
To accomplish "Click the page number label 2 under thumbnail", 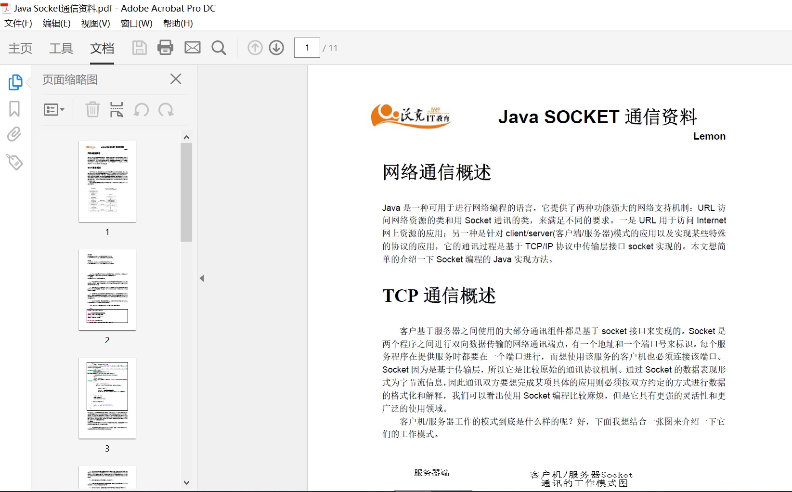I will [x=107, y=340].
